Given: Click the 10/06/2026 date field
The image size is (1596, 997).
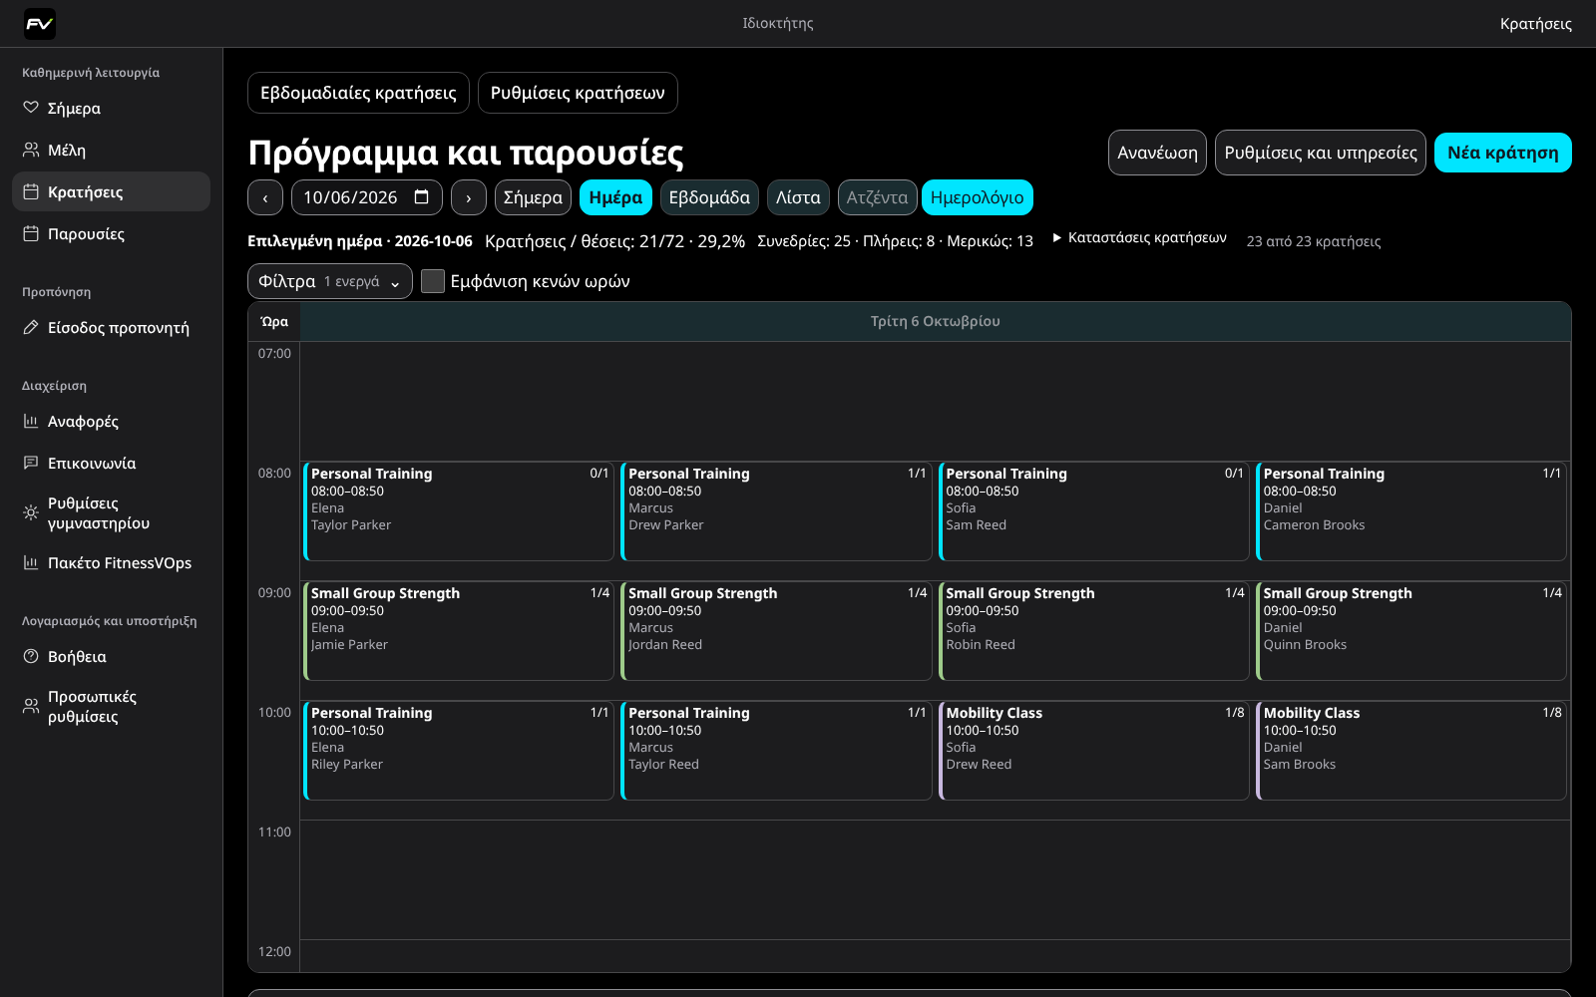Looking at the screenshot, I should point(366,197).
